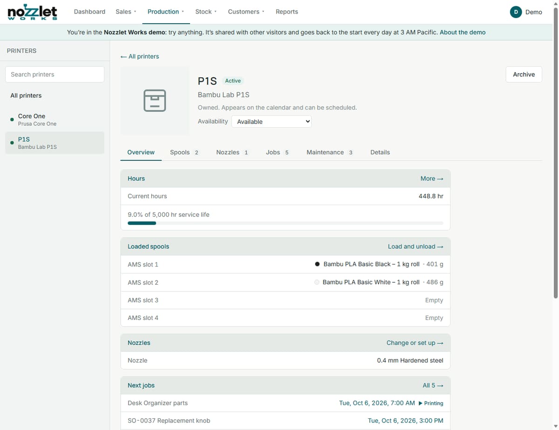Open the Change or set up link
Screen dimensions: 559x430
415,343
